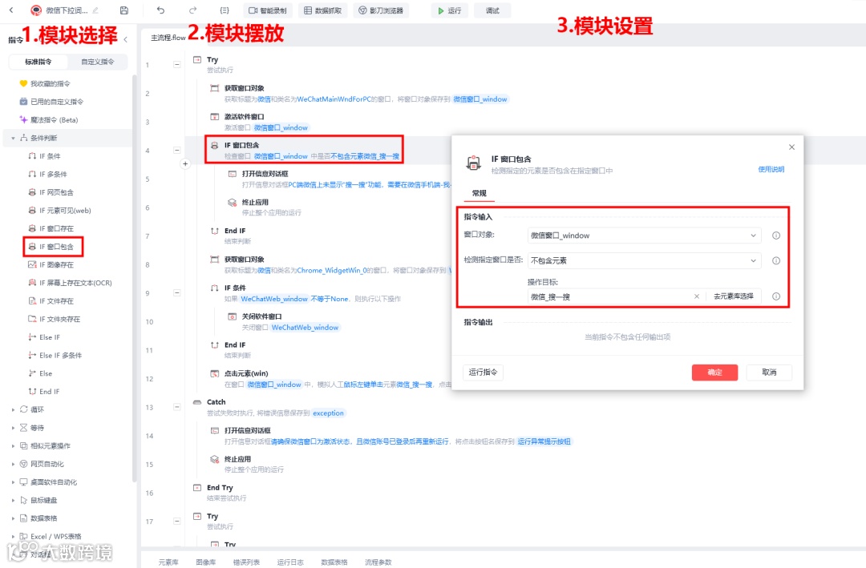Select the IF 窗口存在 instruction

point(51,228)
